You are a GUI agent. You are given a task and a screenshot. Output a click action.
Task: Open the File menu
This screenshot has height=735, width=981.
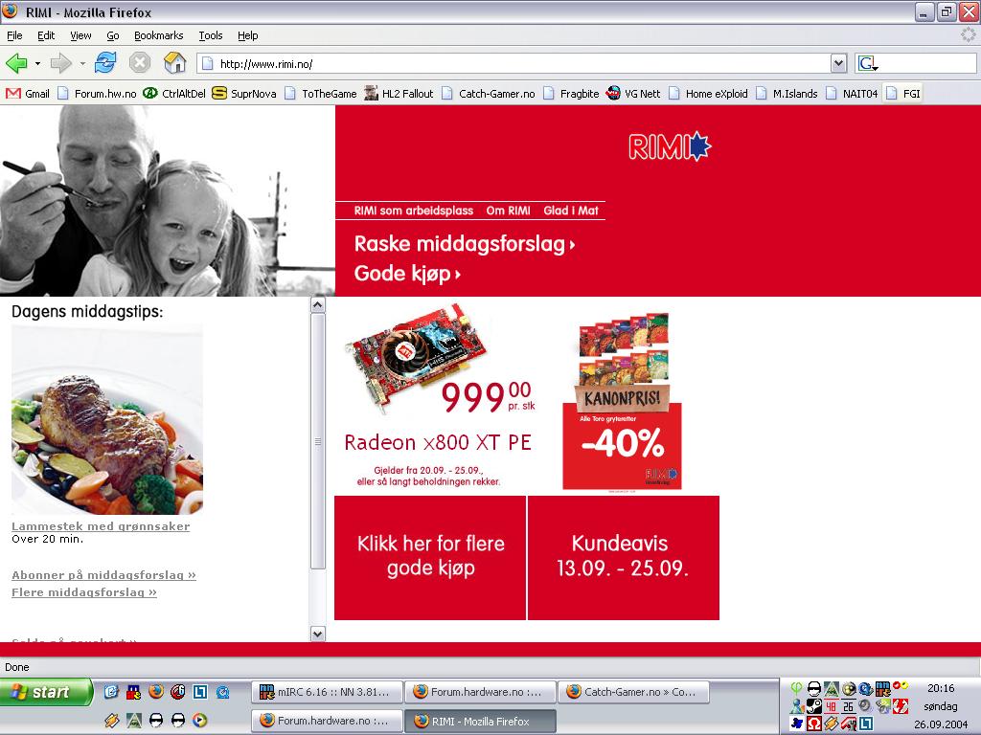[14, 35]
